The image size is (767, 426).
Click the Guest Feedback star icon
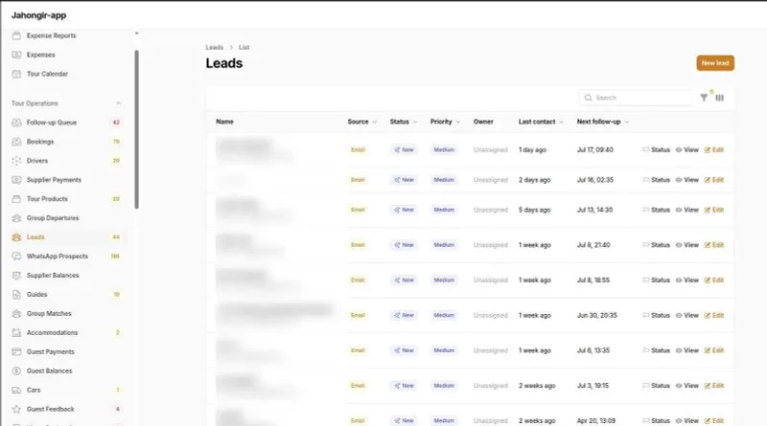click(16, 409)
